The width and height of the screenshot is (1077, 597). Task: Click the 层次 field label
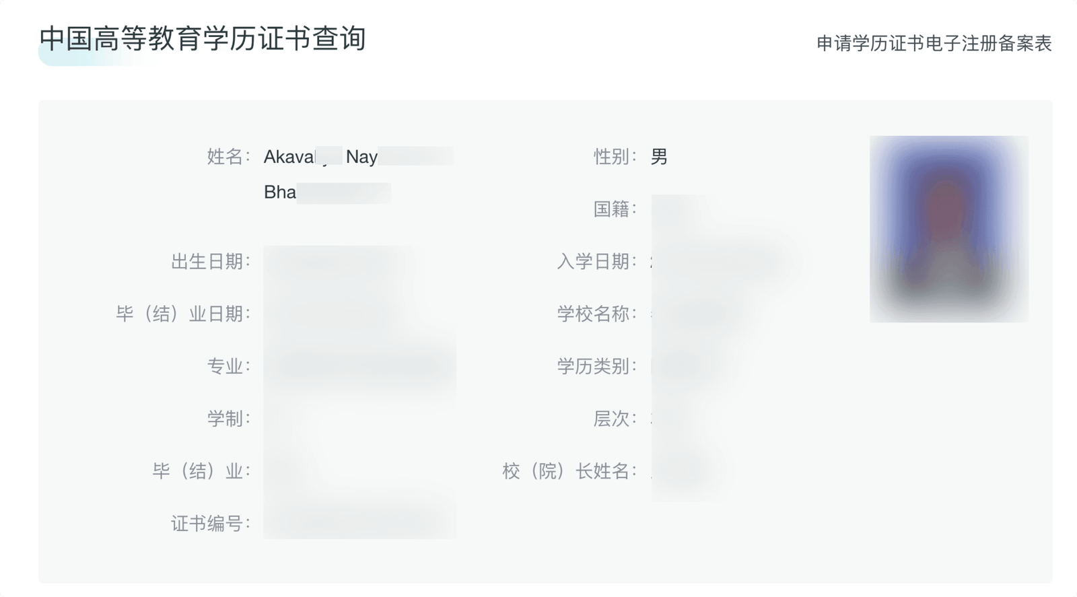point(615,419)
